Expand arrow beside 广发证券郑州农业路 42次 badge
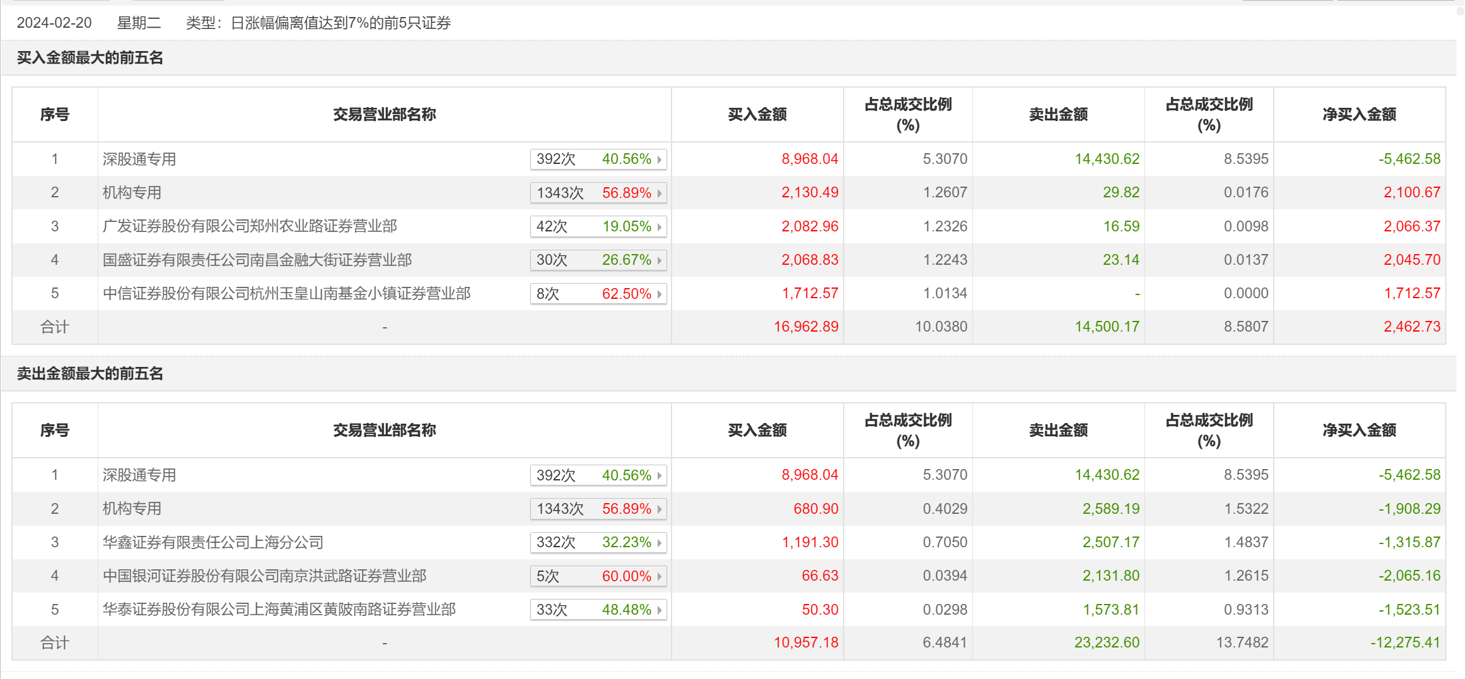 (x=659, y=227)
